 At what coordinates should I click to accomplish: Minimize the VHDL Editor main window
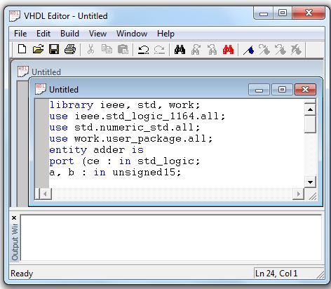[264, 13]
